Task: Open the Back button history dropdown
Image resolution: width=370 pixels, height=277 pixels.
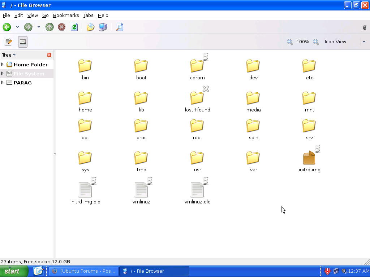Action: (x=17, y=27)
